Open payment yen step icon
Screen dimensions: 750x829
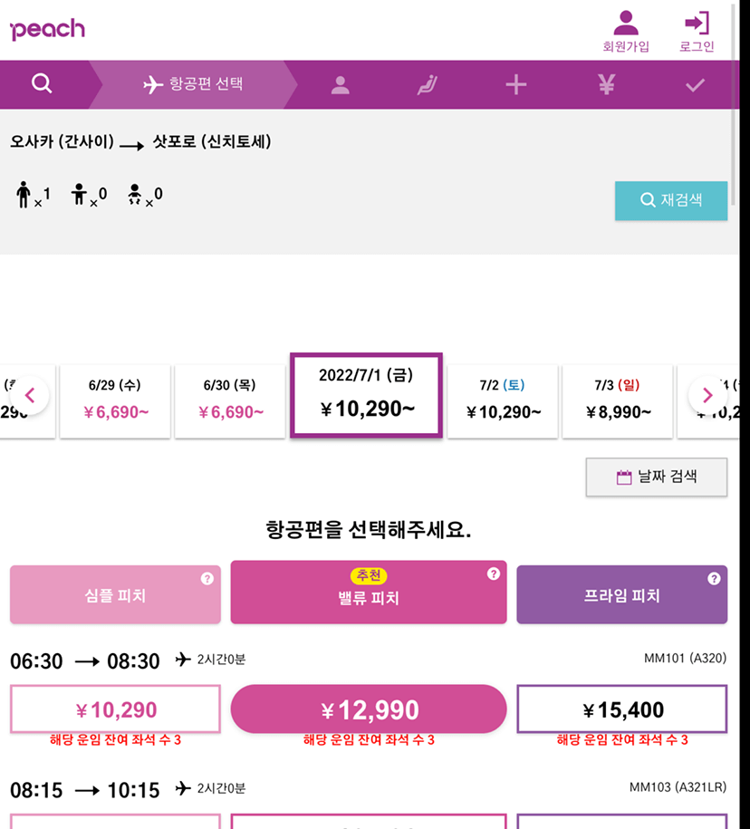point(606,84)
